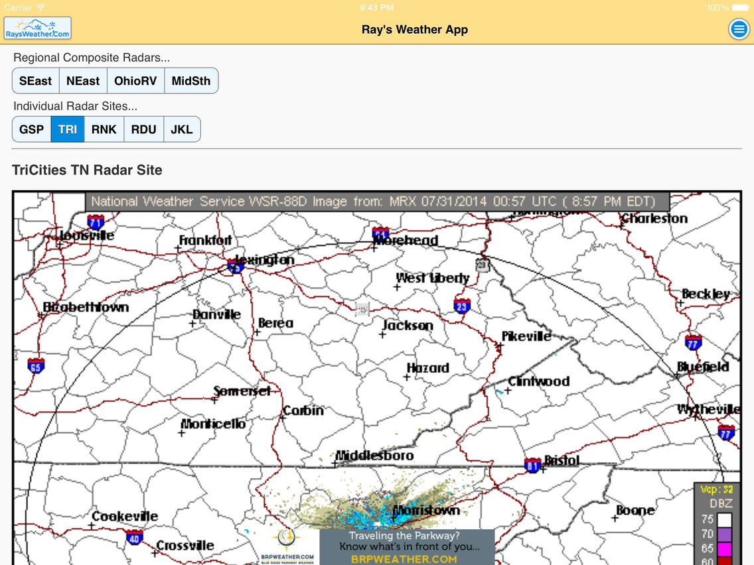Select the TRI radar site
Viewport: 754px width, 565px height.
[68, 129]
